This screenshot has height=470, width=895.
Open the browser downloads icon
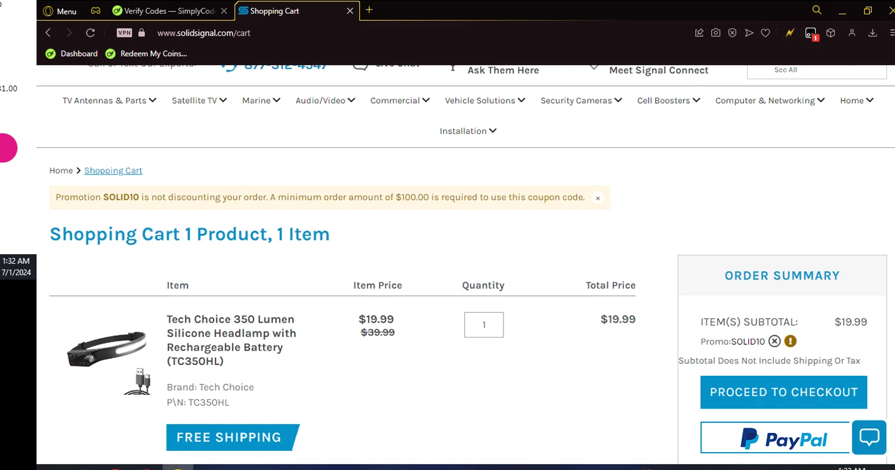(x=872, y=33)
